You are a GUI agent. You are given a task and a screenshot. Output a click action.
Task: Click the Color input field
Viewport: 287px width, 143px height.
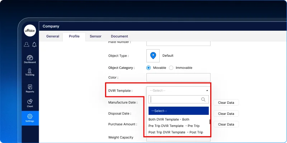coord(178,77)
